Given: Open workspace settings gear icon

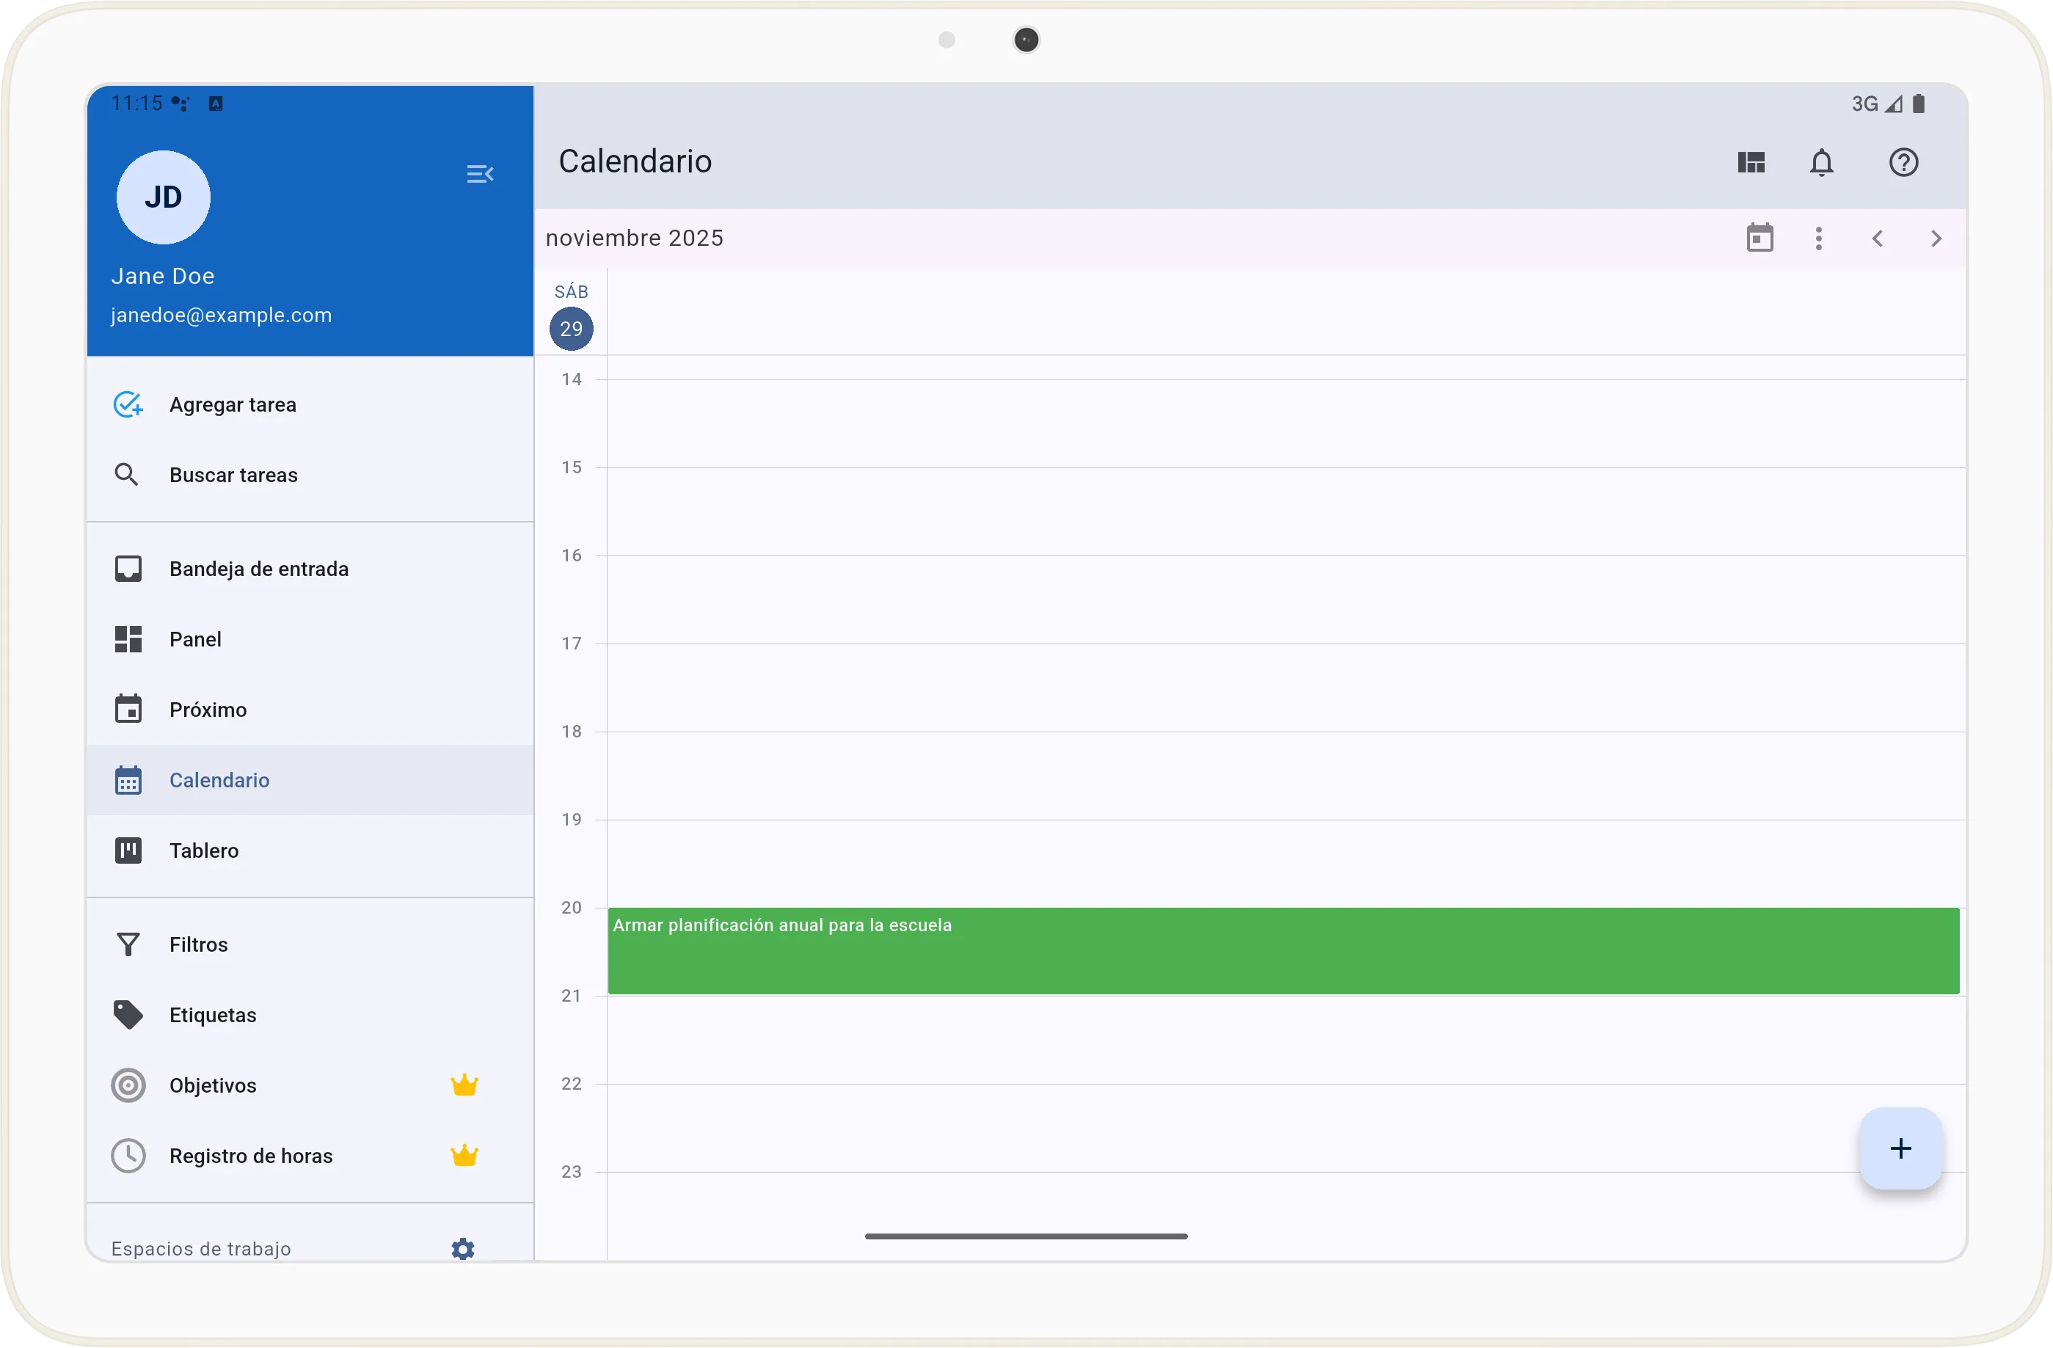Looking at the screenshot, I should point(463,1248).
